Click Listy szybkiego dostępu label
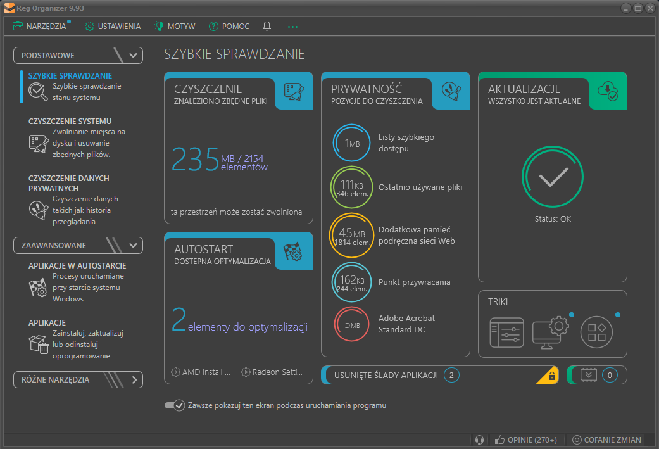The width and height of the screenshot is (659, 449). pos(406,143)
